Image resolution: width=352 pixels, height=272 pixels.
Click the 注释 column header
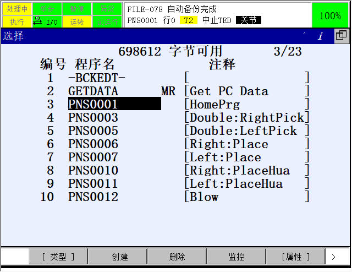pyautogui.click(x=222, y=64)
